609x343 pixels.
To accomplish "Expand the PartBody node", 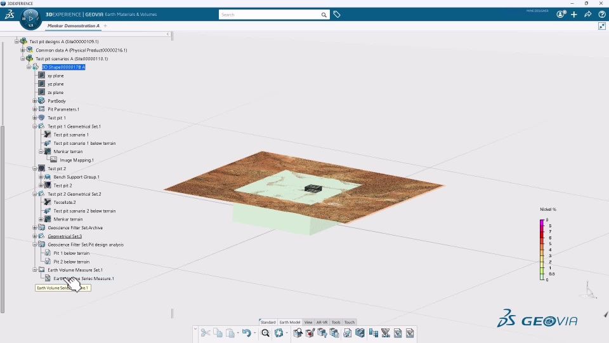I will (x=34, y=101).
